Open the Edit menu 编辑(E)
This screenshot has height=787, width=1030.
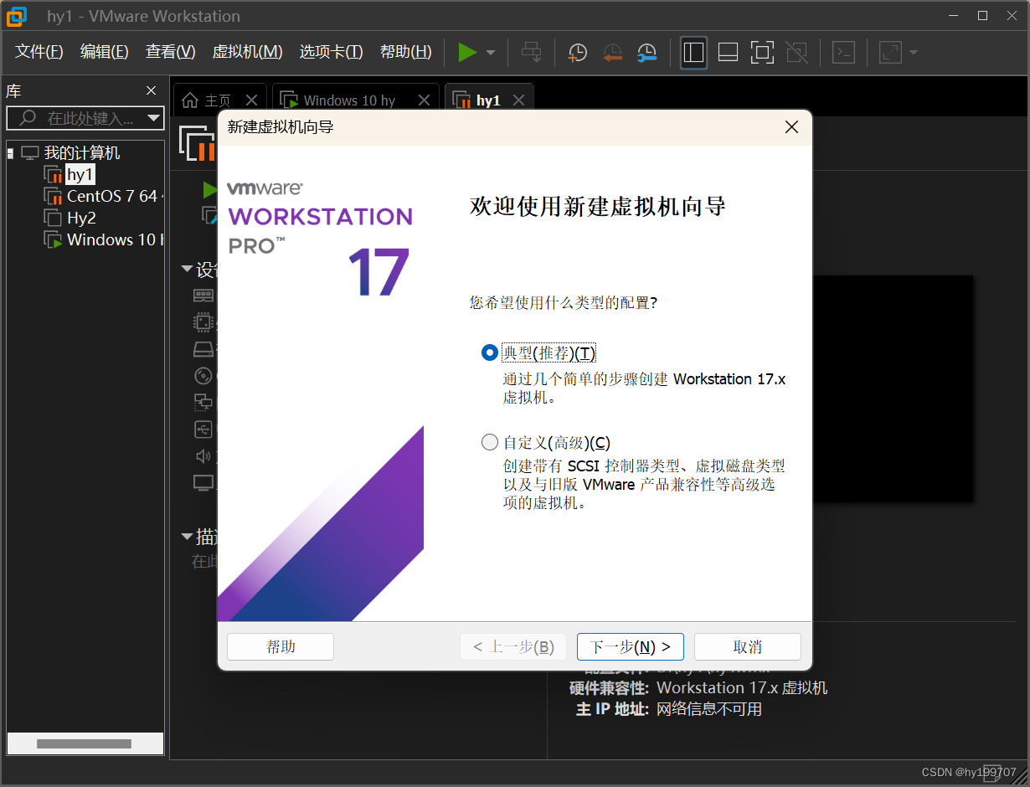(x=105, y=52)
